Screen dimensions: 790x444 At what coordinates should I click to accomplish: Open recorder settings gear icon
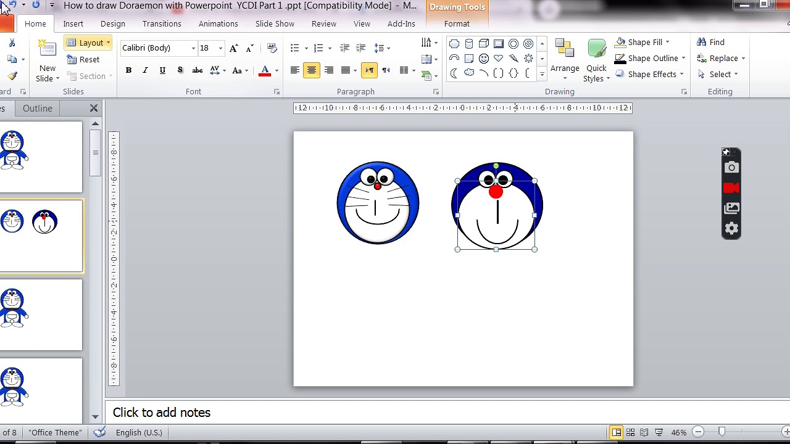(731, 229)
